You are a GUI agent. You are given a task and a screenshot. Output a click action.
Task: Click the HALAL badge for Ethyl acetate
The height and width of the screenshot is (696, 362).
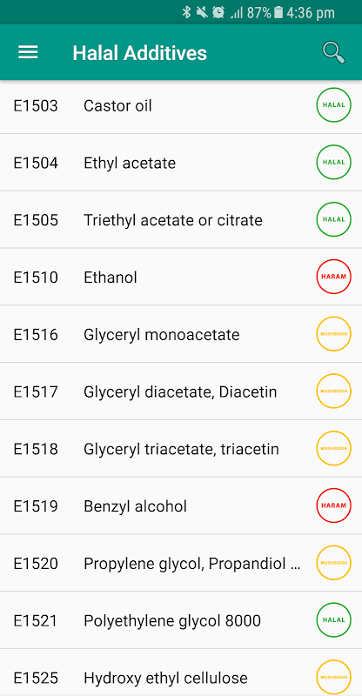point(333,163)
